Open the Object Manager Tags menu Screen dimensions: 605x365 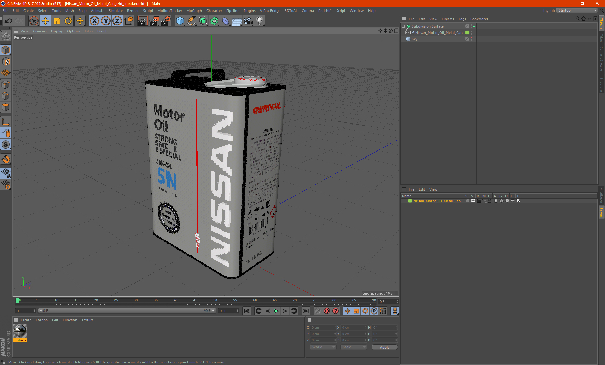pos(462,19)
